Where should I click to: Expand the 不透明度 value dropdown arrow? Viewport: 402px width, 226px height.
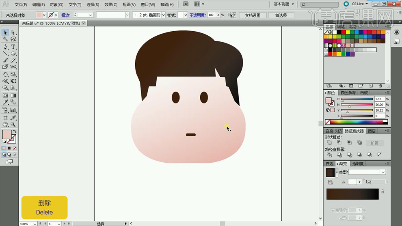(x=218, y=15)
